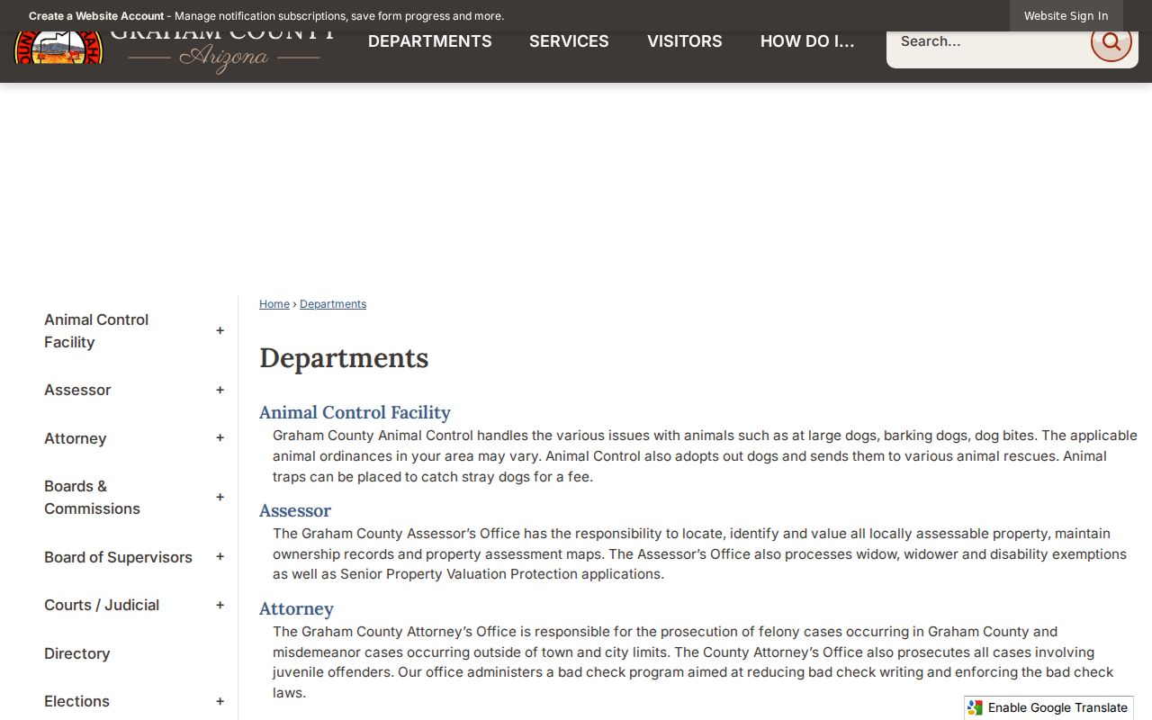Go to Home breadcrumb link

(274, 304)
